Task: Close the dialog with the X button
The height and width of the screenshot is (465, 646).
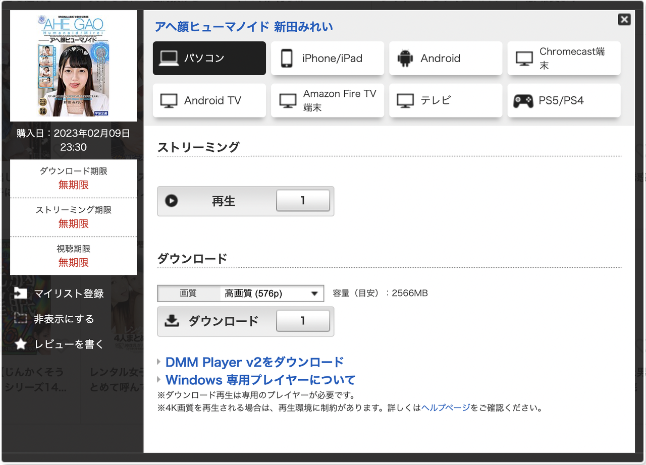Action: point(624,20)
